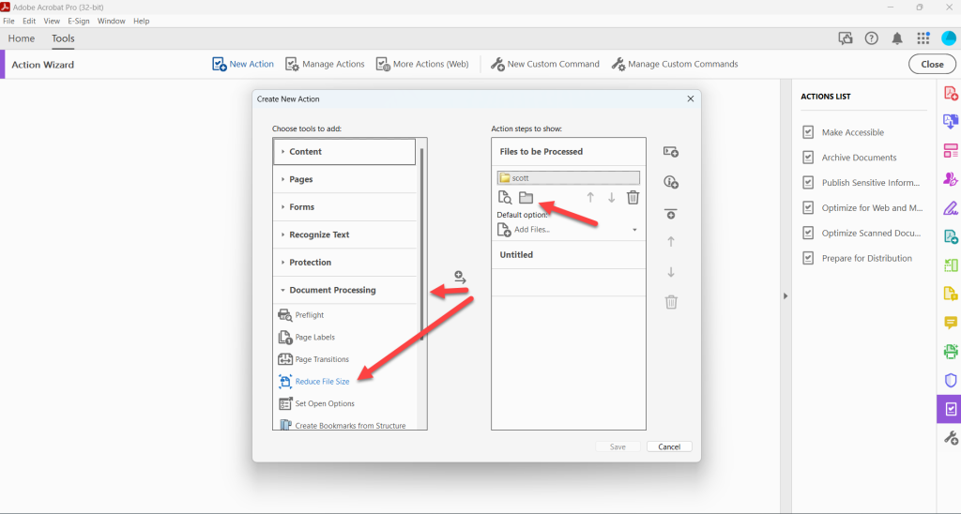This screenshot has height=514, width=961.
Task: Expand the Recognize Text category
Action: click(x=344, y=234)
